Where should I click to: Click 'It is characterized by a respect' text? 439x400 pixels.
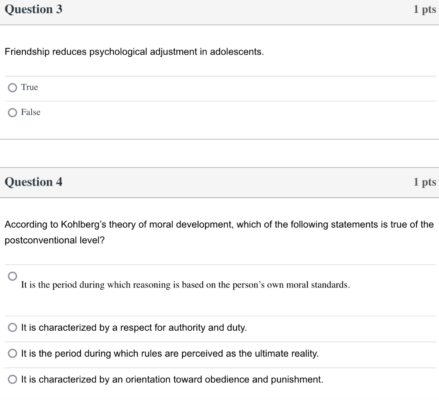(134, 328)
